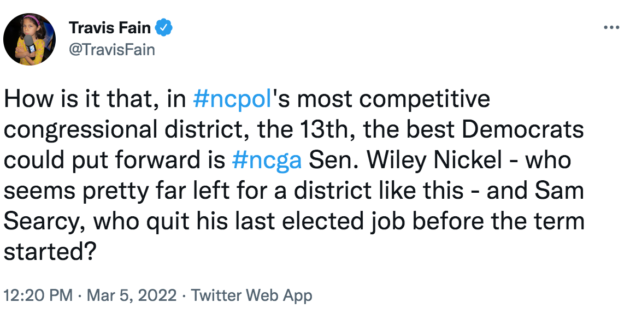Follow the #ncga hashtag link

267,161
